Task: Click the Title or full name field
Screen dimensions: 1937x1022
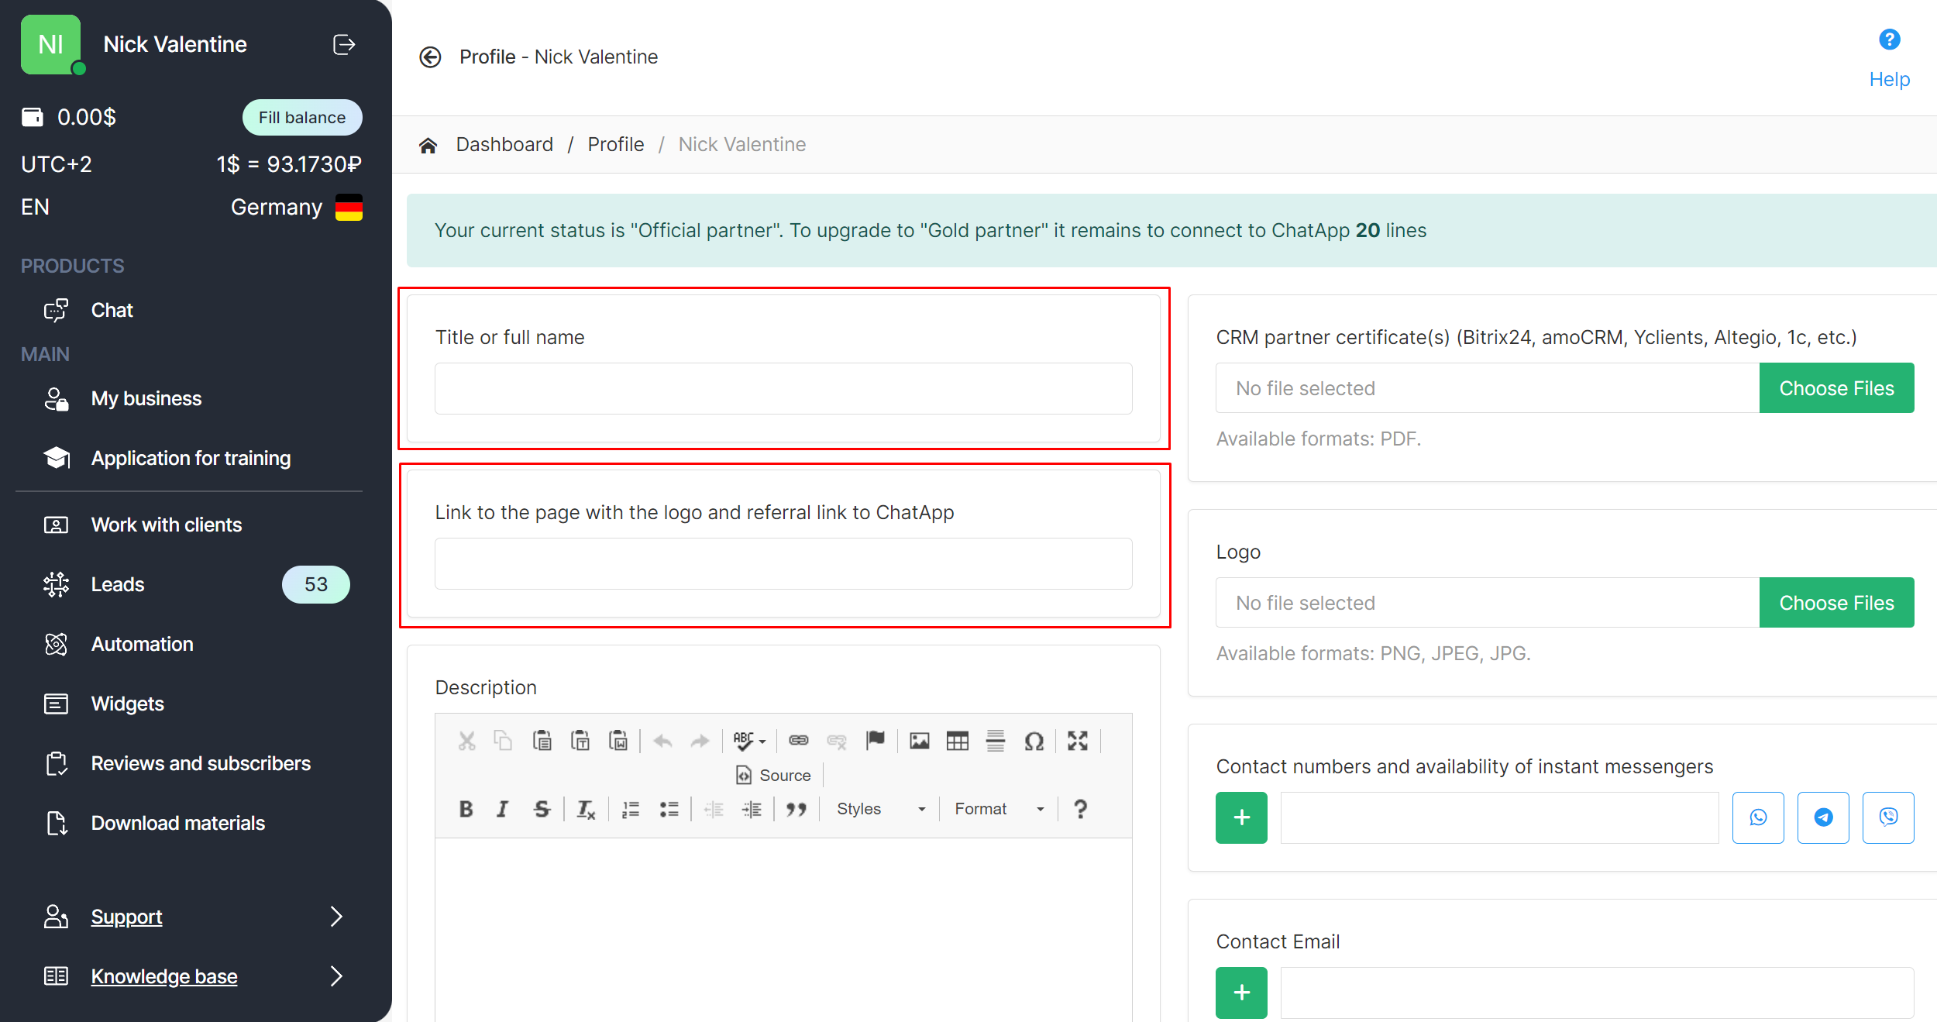Action: pyautogui.click(x=783, y=389)
